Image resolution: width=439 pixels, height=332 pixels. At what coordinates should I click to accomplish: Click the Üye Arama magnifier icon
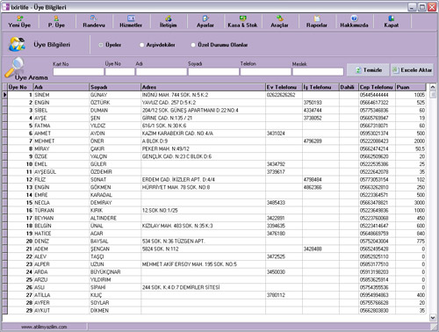pos(14,68)
